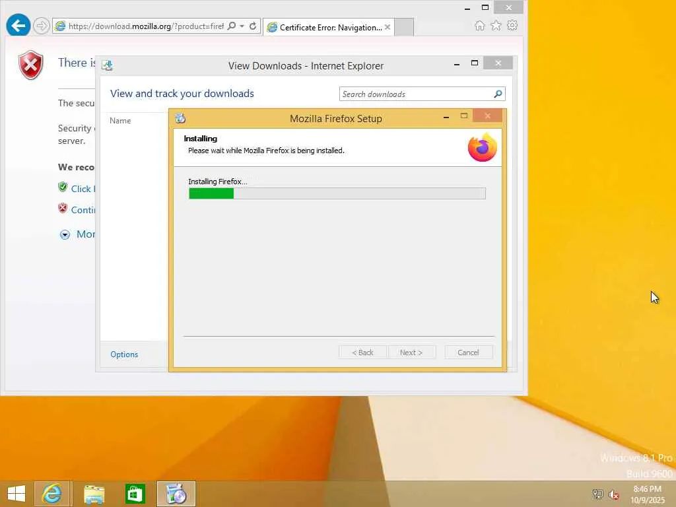
Task: Minimize the Internet Explorer main window
Action: click(x=467, y=8)
